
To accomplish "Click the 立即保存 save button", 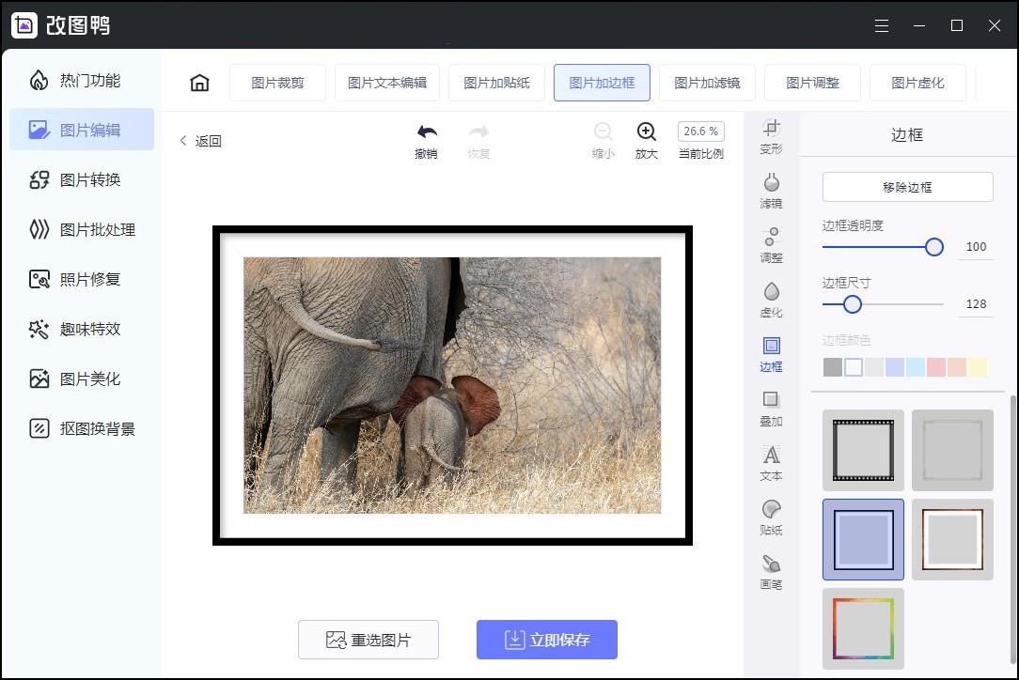I will click(x=546, y=640).
